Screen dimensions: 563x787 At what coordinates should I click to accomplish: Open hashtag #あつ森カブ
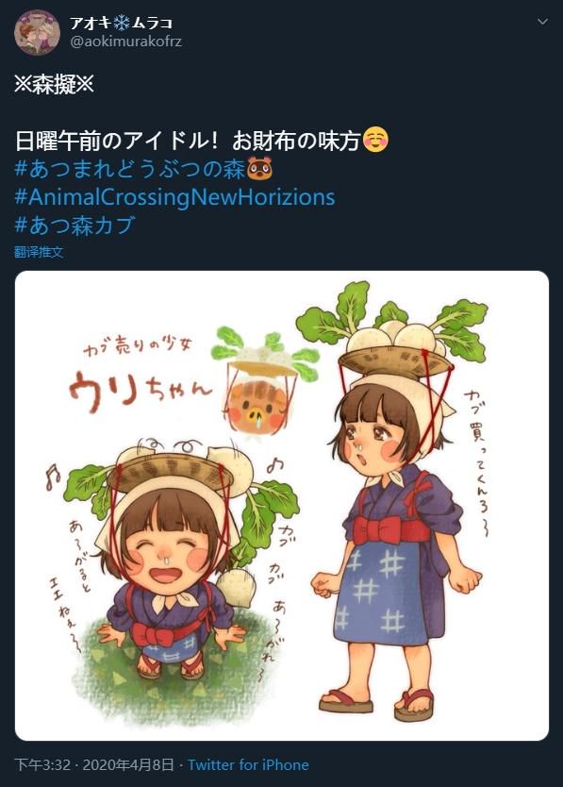click(75, 226)
